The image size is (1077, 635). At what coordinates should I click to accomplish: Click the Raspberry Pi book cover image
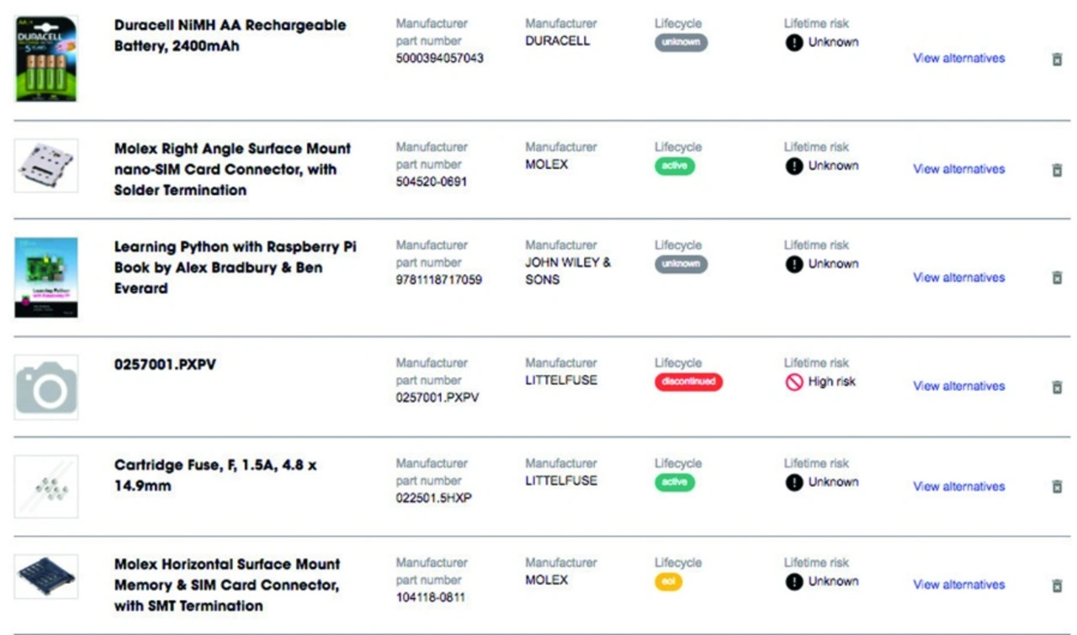coord(46,278)
